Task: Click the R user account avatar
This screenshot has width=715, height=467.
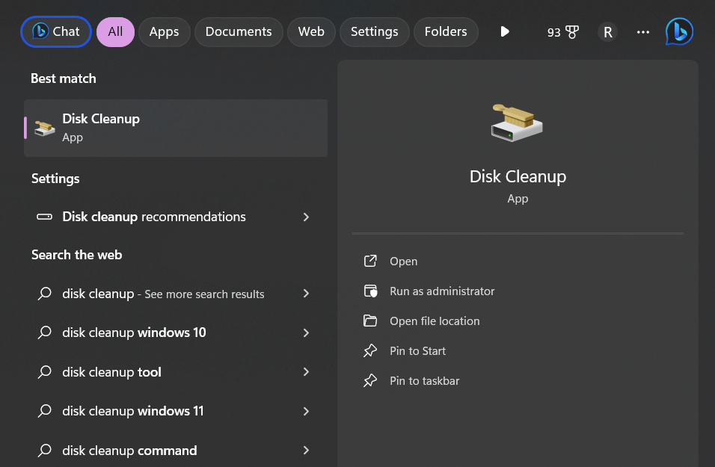Action: (x=607, y=32)
